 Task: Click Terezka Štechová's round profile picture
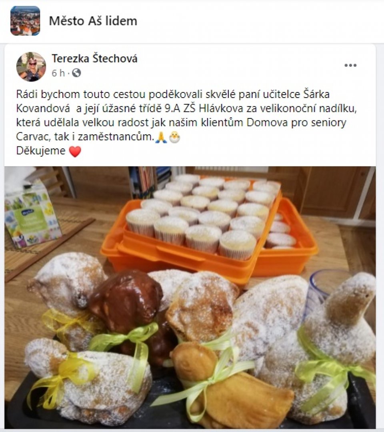(x=31, y=67)
